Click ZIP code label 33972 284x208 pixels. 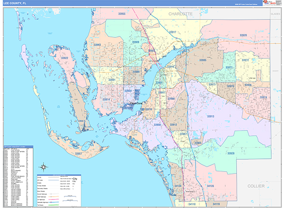(x=245, y=60)
